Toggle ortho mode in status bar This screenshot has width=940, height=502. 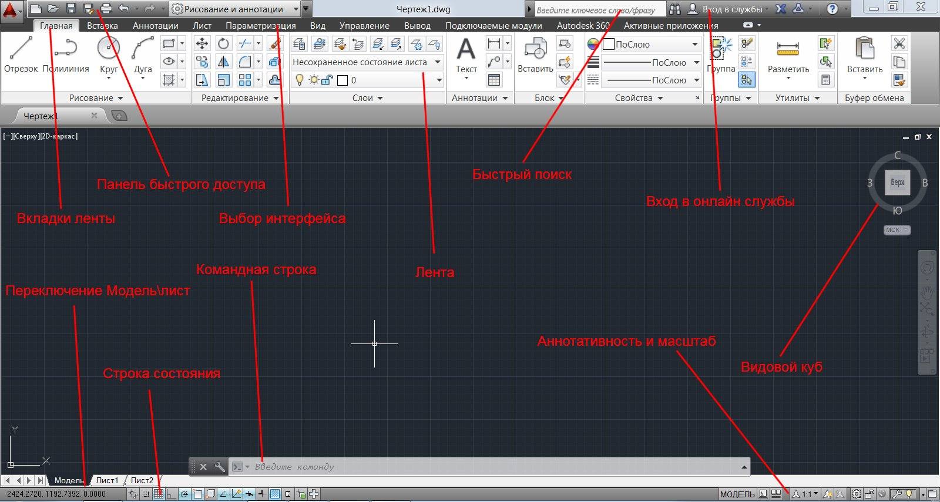point(171,494)
